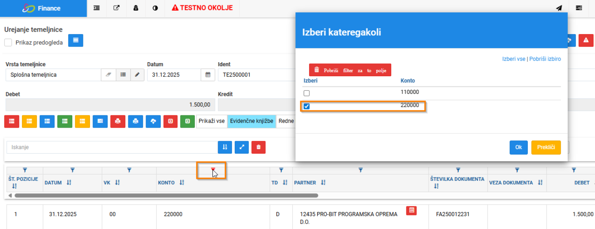Cancel the dialog with Prekliči
Viewport: 595px width, 229px height.
[x=546, y=147]
